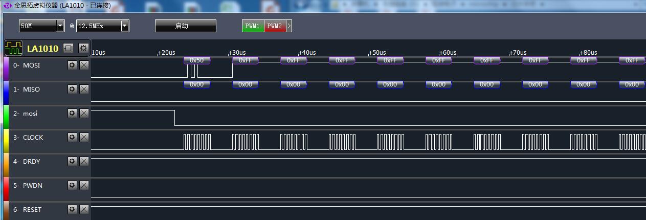Click the +50us time ruler marker
This screenshot has height=220, width=646.
coord(377,53)
